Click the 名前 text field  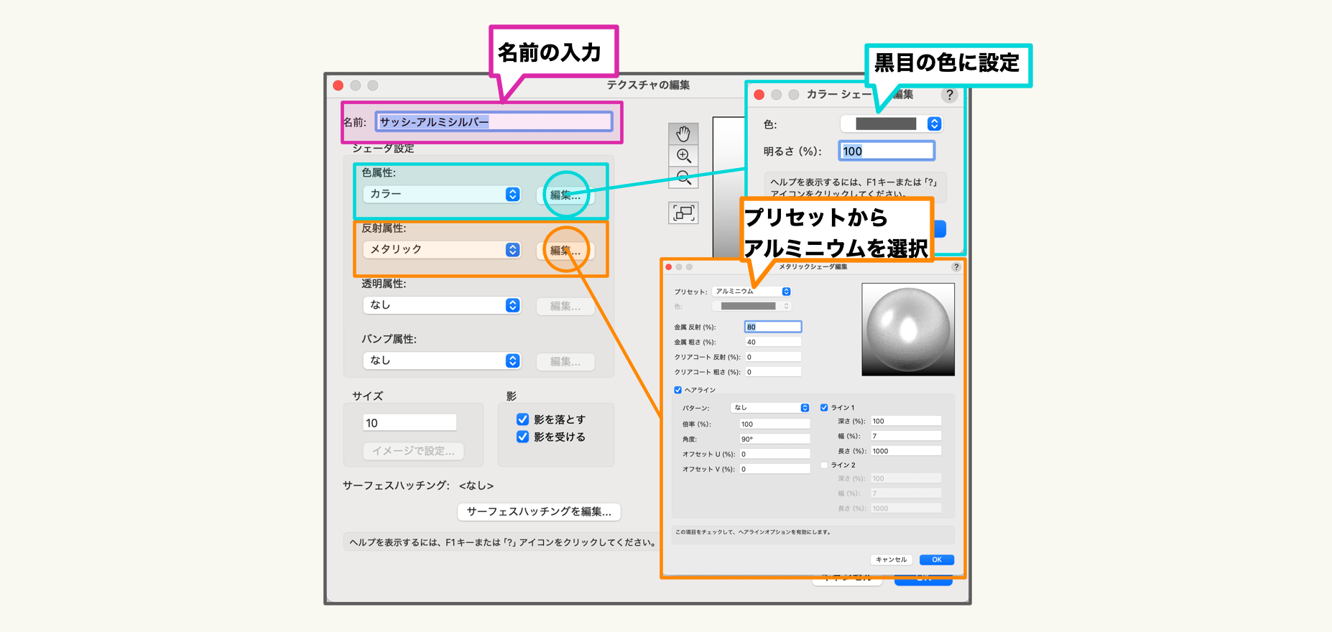pyautogui.click(x=494, y=122)
